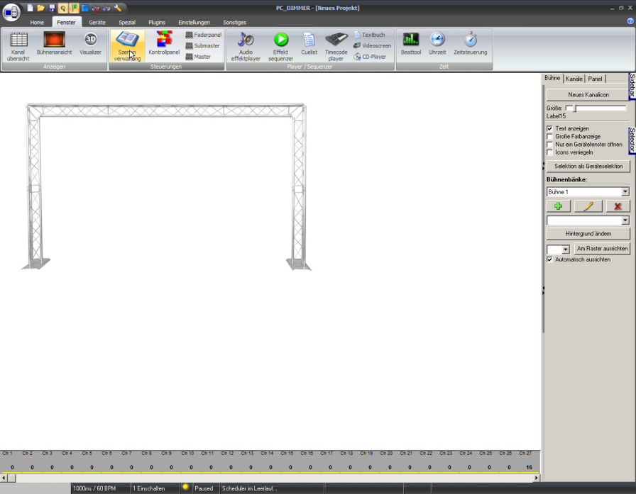This screenshot has height=494, width=636.
Task: Select the Panel sidebar tab
Action: tap(595, 79)
